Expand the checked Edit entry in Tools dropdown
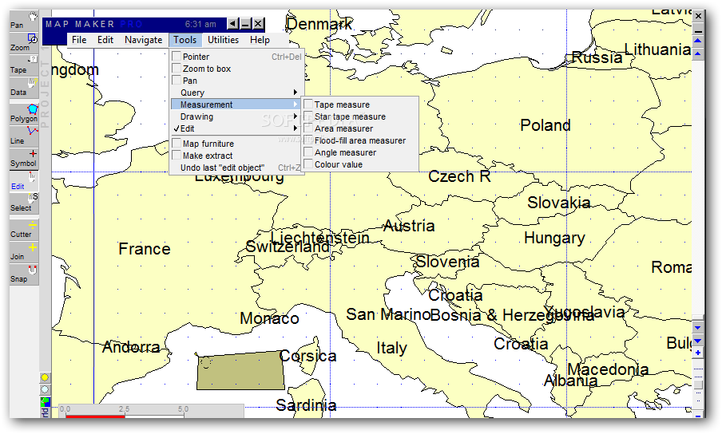 pos(236,128)
